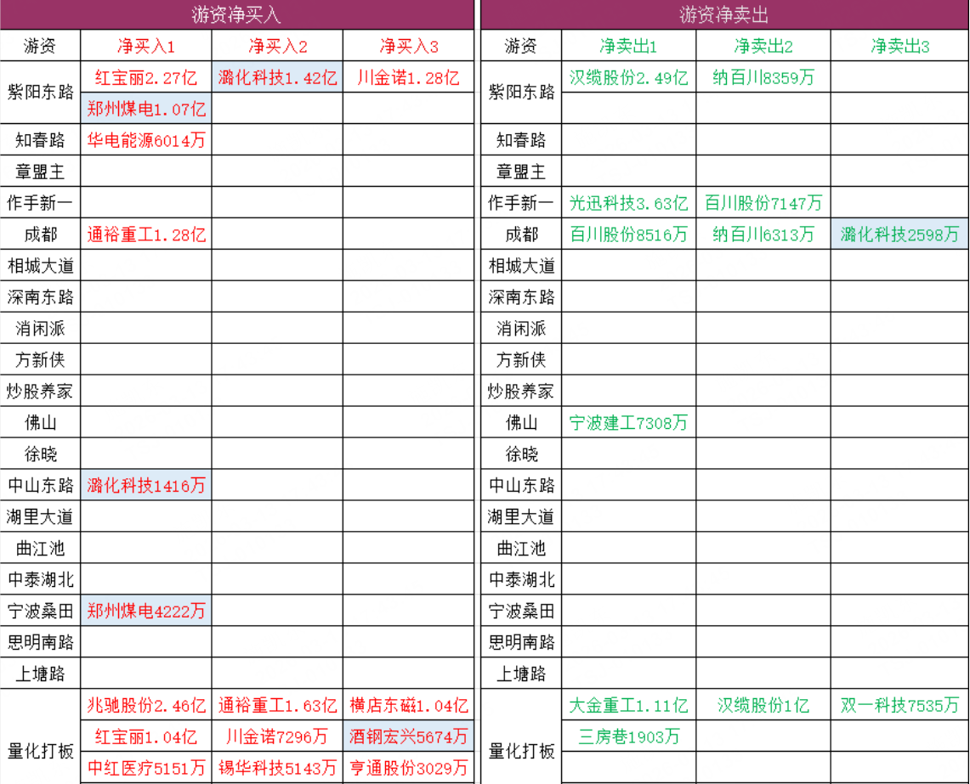Click cell 中红医疗5151万
The width and height of the screenshot is (970, 784).
(x=146, y=768)
